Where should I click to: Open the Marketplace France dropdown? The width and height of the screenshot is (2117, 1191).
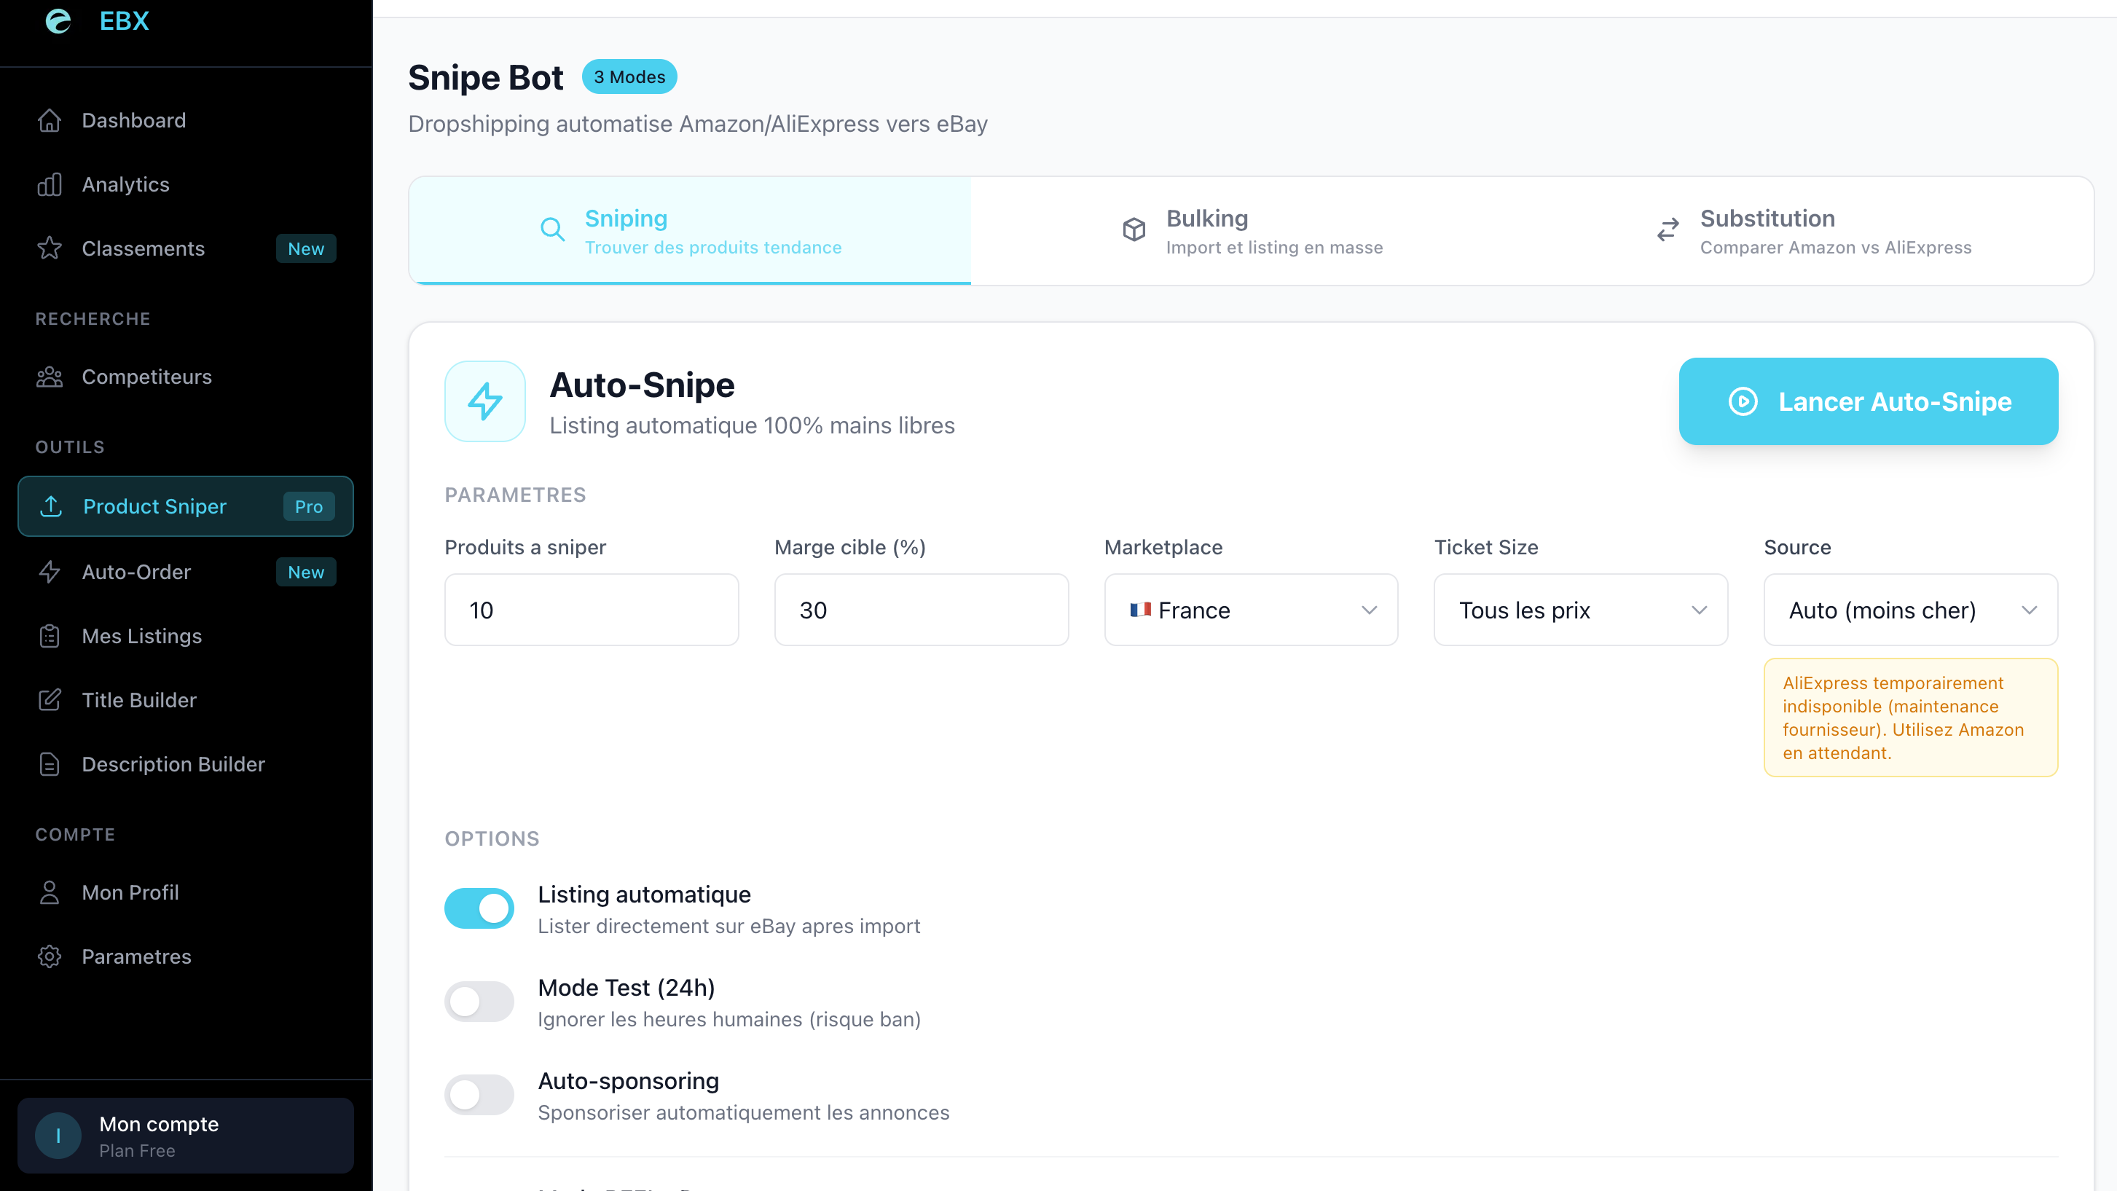tap(1250, 610)
